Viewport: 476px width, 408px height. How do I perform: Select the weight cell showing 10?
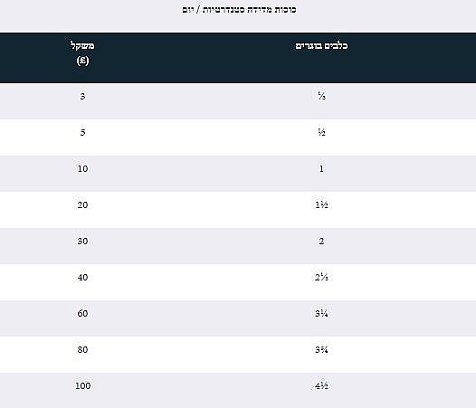[82, 168]
